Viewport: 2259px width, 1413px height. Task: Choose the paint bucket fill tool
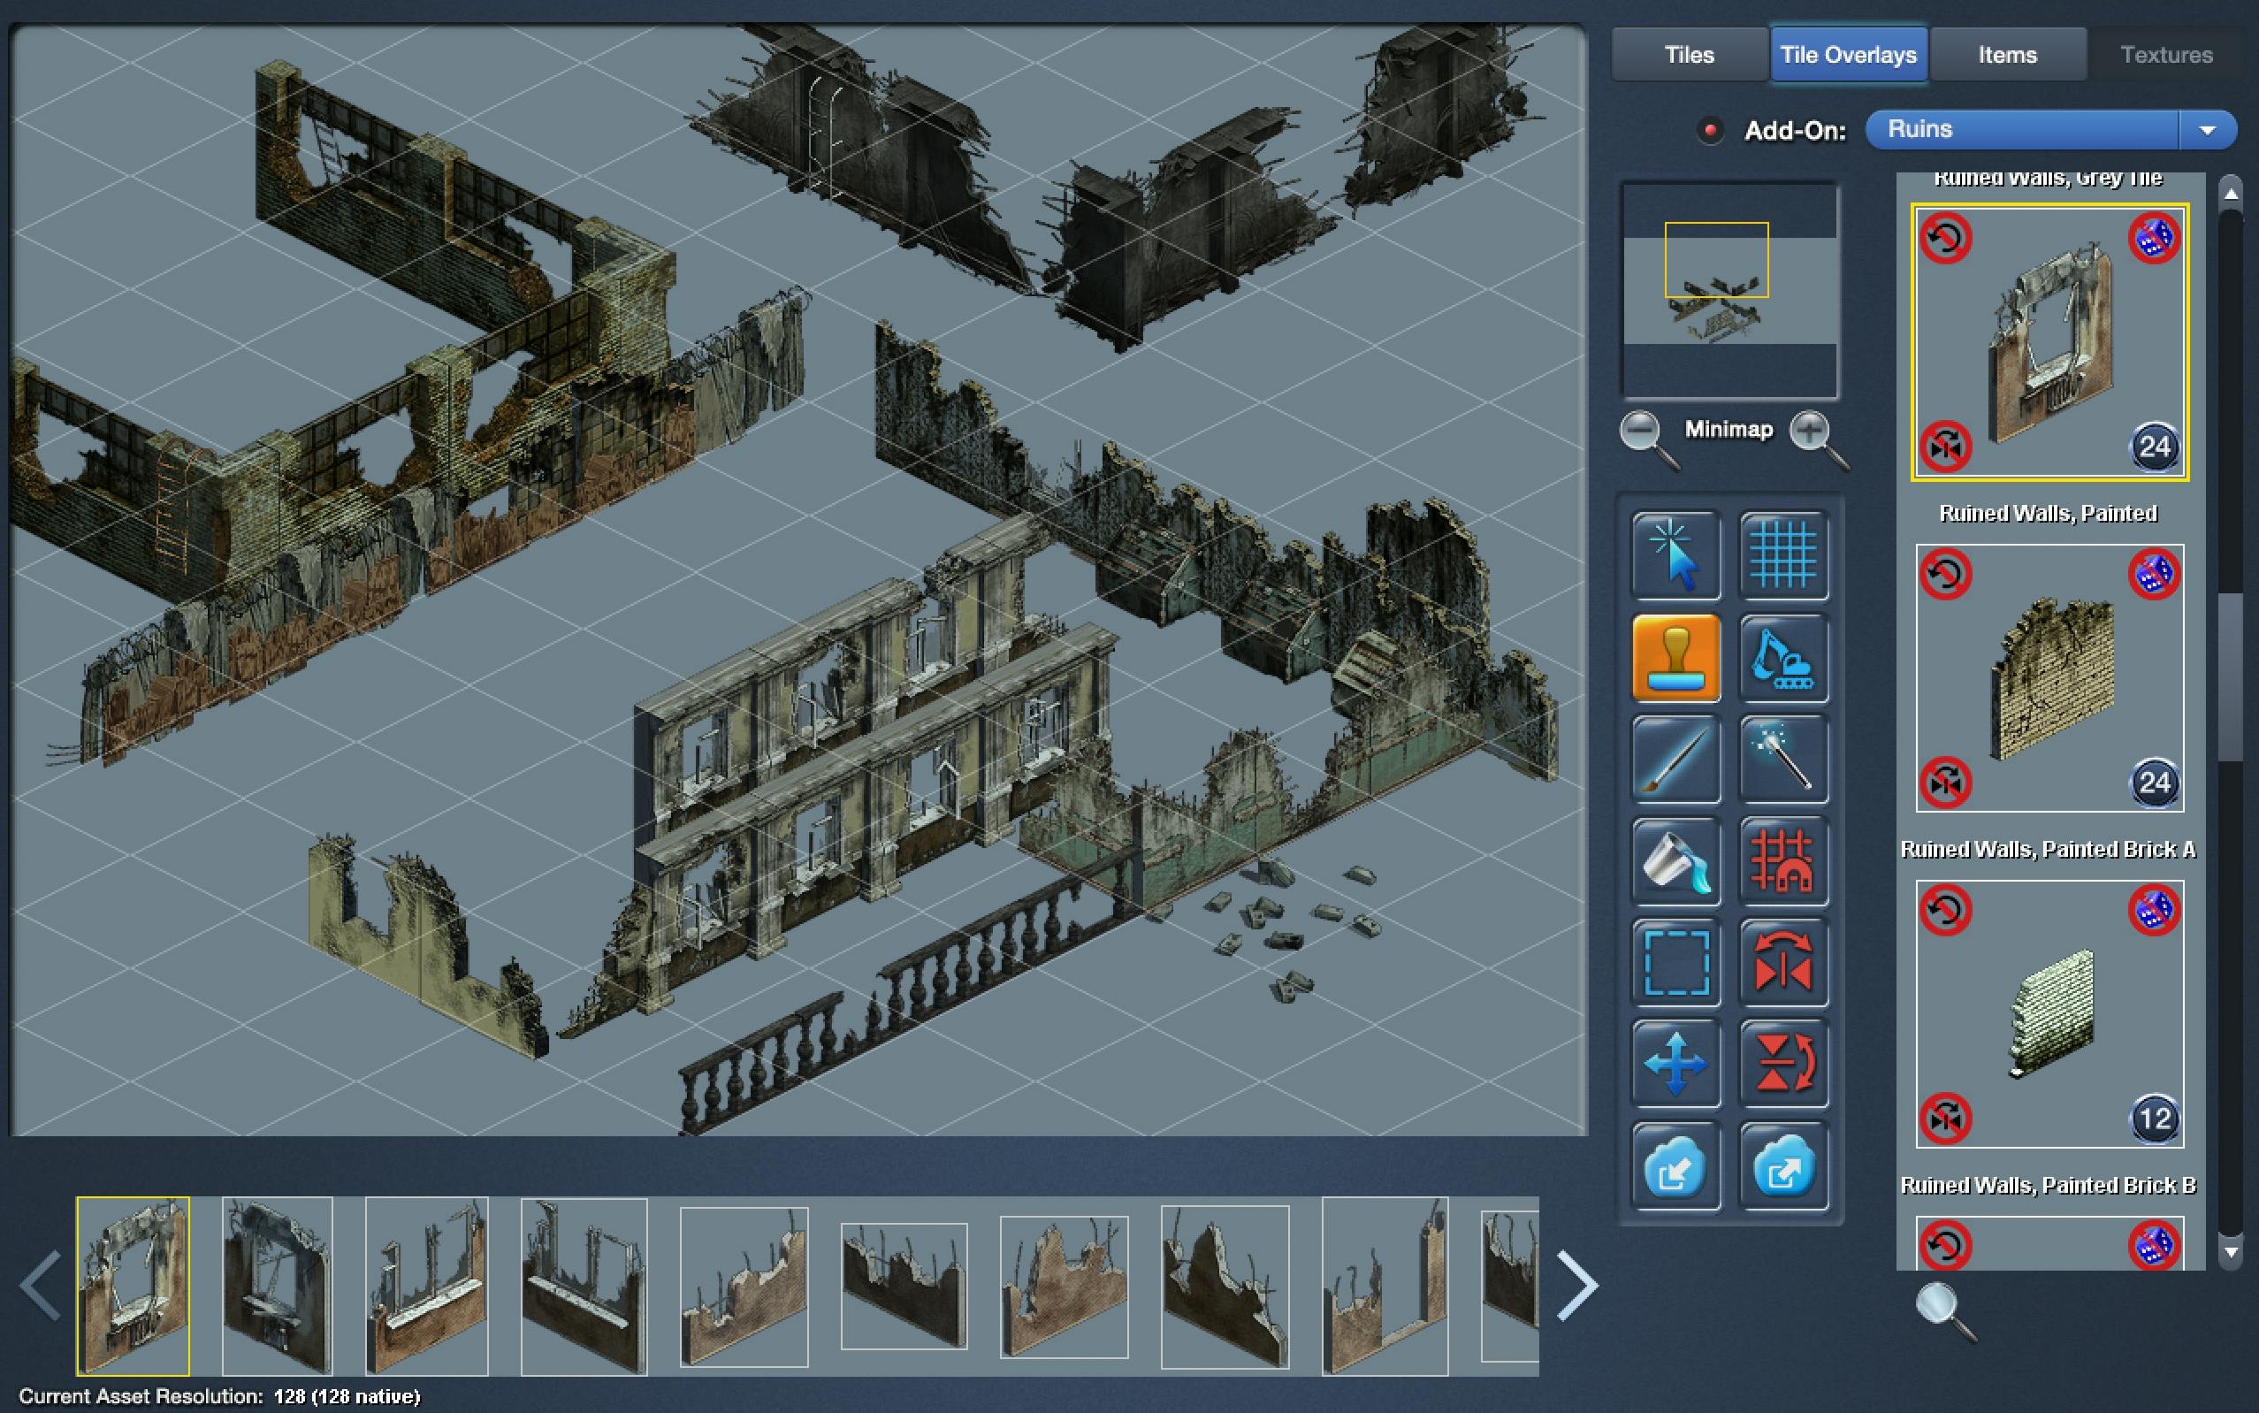(1675, 861)
